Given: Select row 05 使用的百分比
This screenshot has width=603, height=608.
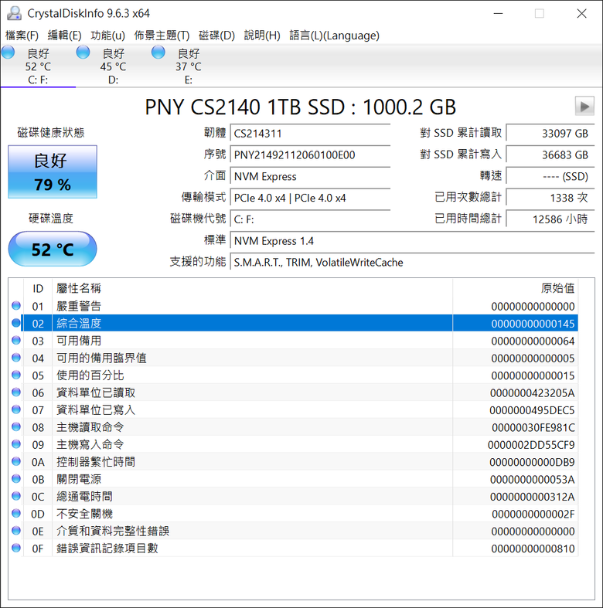Looking at the screenshot, I should tap(293, 375).
